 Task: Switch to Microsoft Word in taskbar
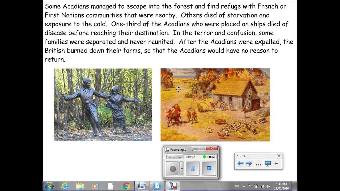tap(142, 186)
